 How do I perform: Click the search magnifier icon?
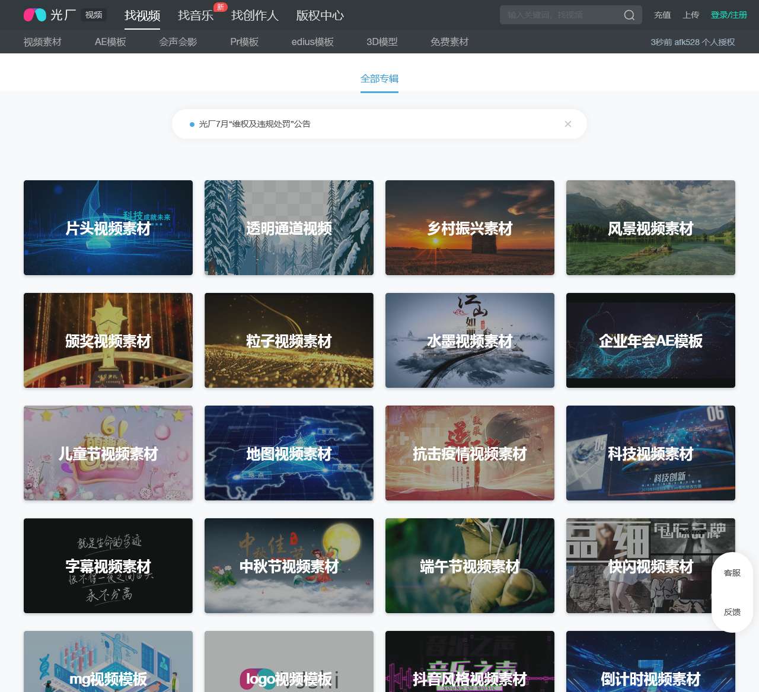tap(629, 15)
